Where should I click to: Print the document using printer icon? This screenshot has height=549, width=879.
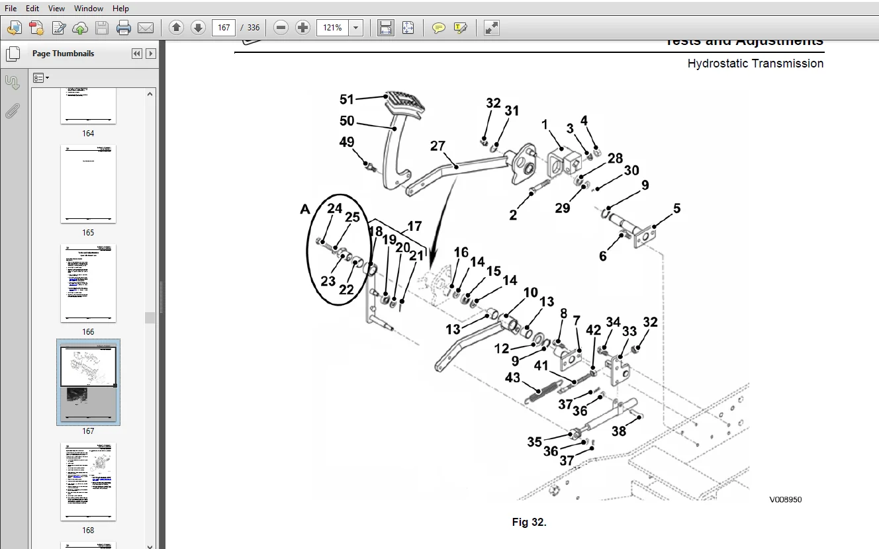(x=124, y=28)
